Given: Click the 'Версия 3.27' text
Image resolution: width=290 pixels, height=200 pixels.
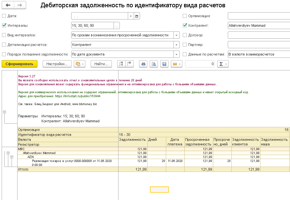Looking at the screenshot, I should point(27,76).
